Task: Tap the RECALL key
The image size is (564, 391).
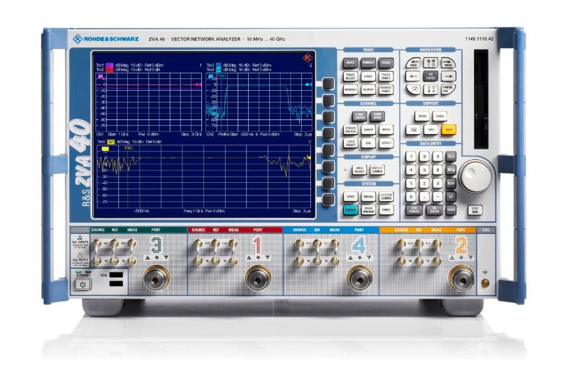Action: tap(368, 197)
